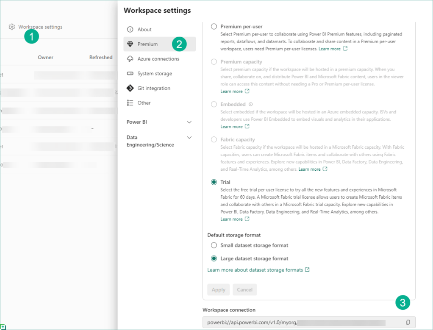Click the Premium diamond icon
This screenshot has width=433, height=330.
click(130, 44)
